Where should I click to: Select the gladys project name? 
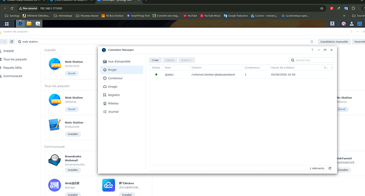pos(169,74)
